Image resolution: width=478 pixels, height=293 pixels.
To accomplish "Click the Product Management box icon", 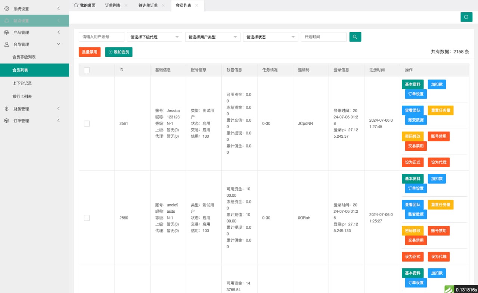I will [7, 32].
